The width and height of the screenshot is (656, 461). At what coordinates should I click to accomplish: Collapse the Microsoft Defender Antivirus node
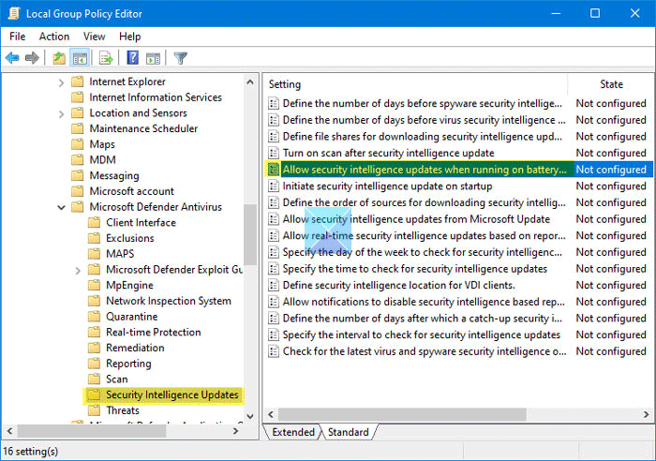[61, 207]
